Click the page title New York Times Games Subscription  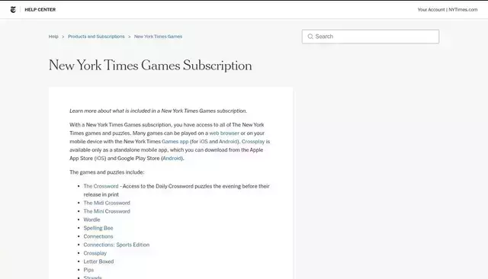pos(150,66)
